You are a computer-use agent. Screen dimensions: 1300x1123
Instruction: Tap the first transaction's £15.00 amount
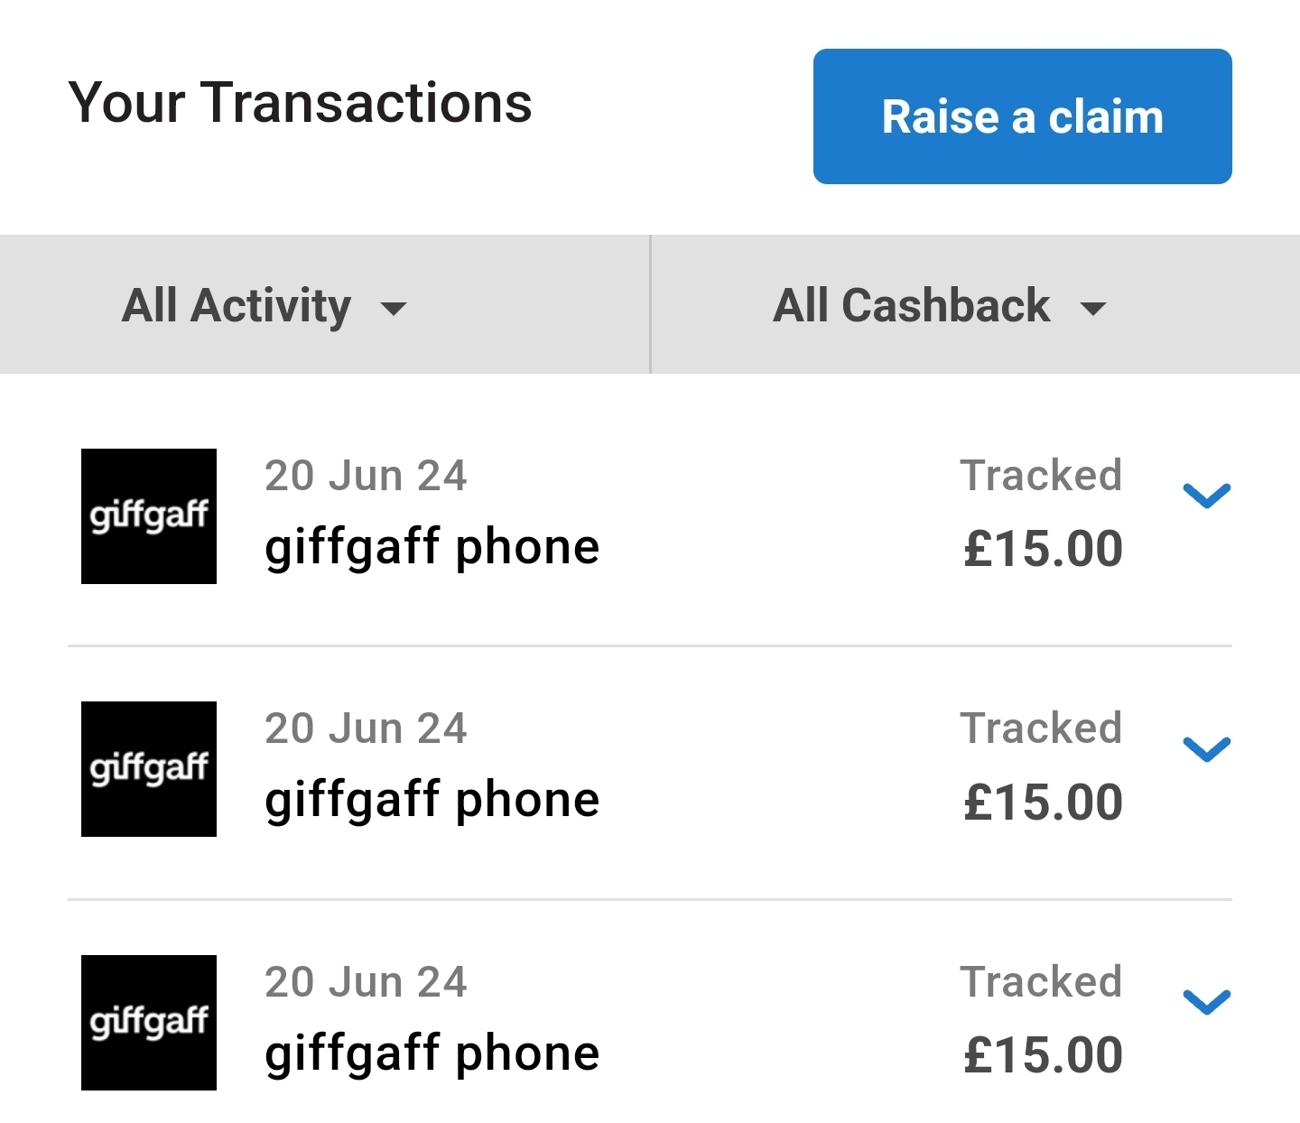(x=1043, y=549)
